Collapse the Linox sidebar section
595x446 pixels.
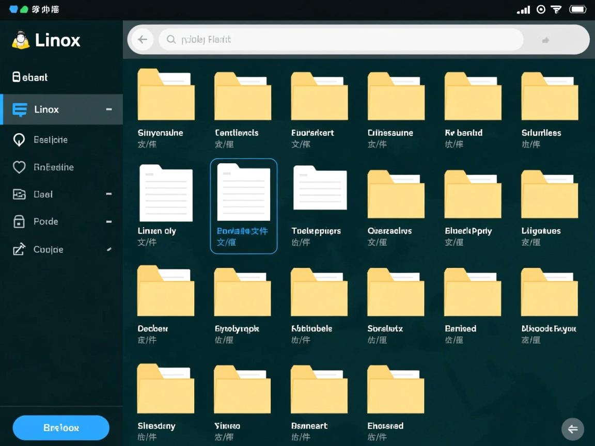pyautogui.click(x=108, y=109)
